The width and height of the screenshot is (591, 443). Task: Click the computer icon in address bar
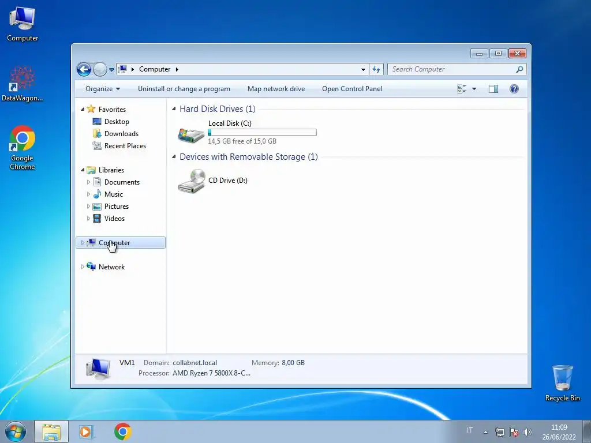pyautogui.click(x=122, y=69)
